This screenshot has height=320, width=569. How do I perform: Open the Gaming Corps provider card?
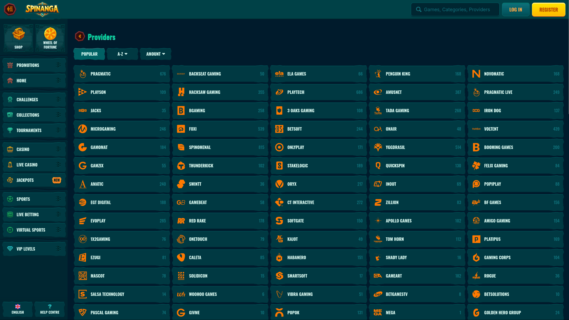click(515, 257)
